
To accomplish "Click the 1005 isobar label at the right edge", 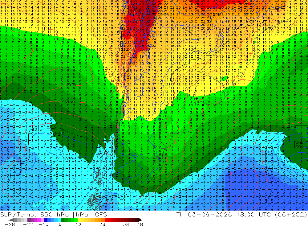I will tap(298, 142).
